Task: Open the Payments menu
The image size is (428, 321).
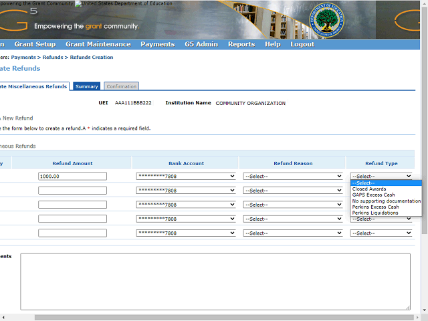Action: pyautogui.click(x=157, y=44)
